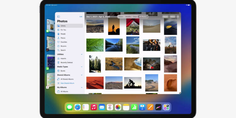This screenshot has width=236, height=118.
Task: Launch Safari from the dock
Action: (x=78, y=107)
